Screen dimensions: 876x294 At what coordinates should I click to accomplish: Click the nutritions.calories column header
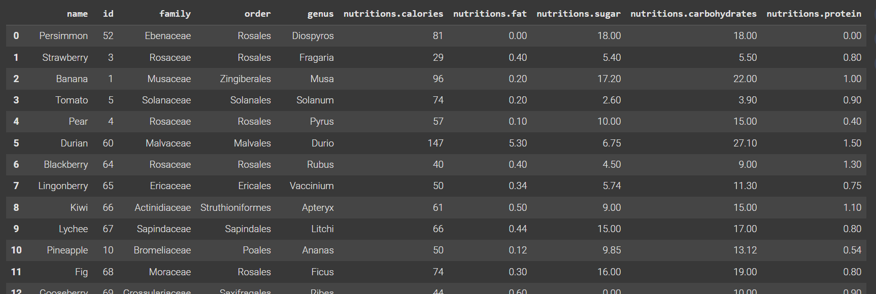[x=393, y=14]
